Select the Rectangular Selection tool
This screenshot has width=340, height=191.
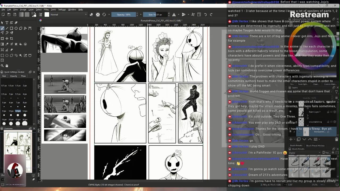(2, 55)
